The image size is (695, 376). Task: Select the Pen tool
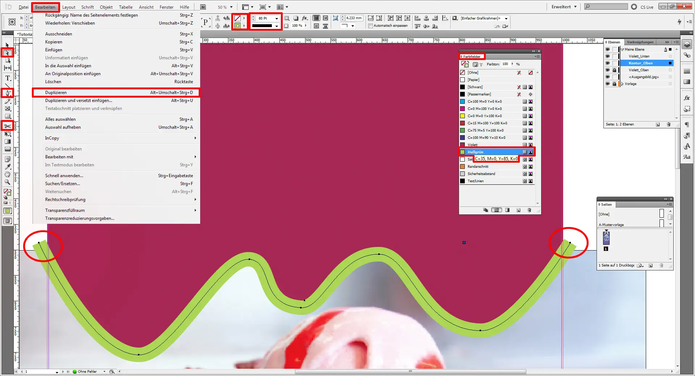pyautogui.click(x=7, y=93)
